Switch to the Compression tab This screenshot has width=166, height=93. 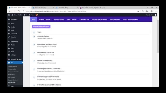[84, 20]
